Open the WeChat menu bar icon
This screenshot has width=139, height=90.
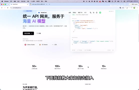[103, 1]
